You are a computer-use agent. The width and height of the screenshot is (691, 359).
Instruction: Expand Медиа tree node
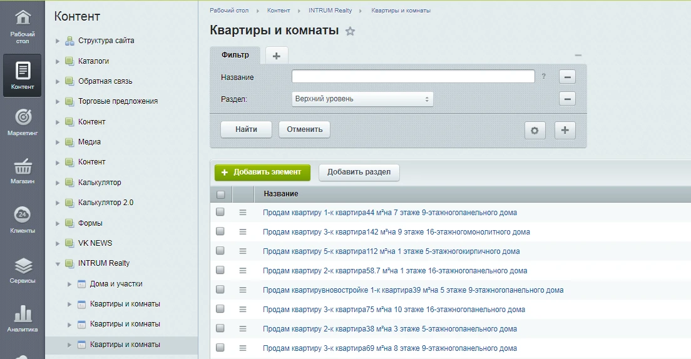[x=58, y=142]
